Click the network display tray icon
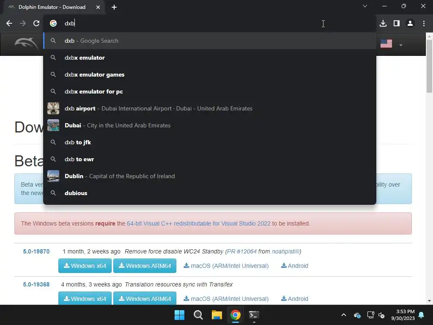This screenshot has width=433, height=325. click(370, 315)
